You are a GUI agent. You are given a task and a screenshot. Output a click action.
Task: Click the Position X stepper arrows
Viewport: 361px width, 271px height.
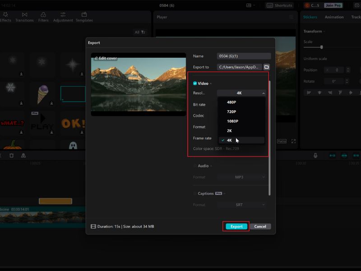(x=348, y=70)
